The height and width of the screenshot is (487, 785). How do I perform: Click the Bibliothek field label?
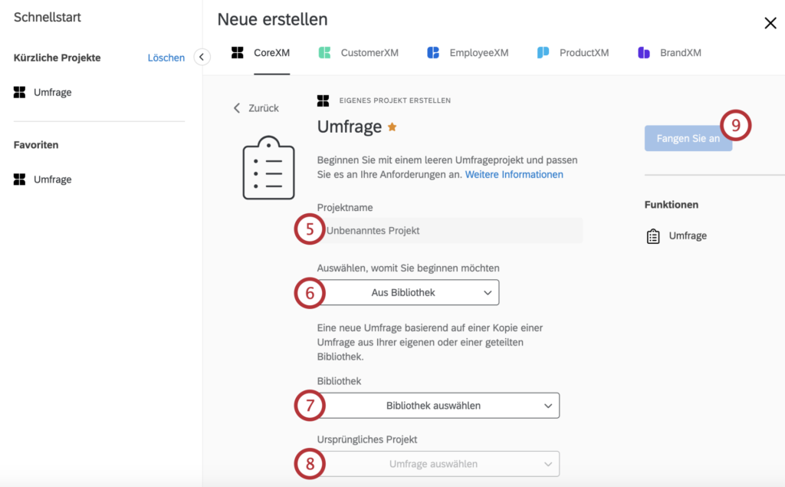339,381
